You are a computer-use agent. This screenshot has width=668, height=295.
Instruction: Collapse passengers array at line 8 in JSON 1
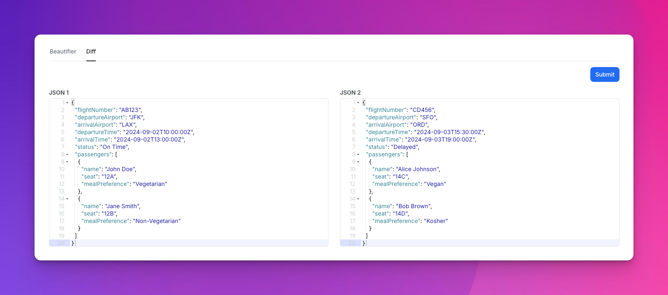pyautogui.click(x=67, y=154)
